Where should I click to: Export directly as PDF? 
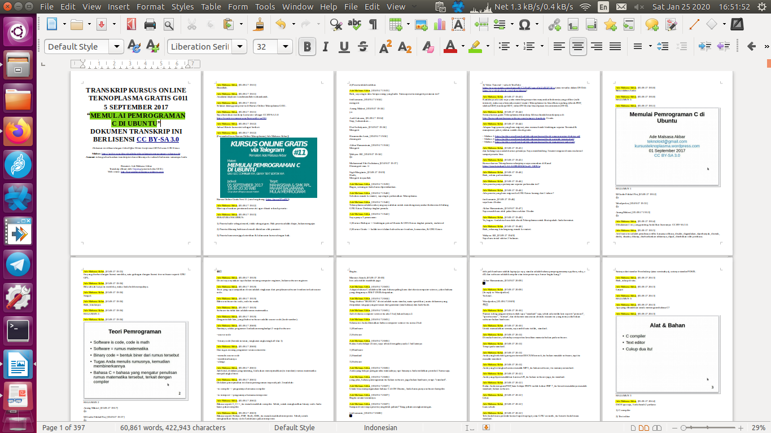pyautogui.click(x=131, y=25)
